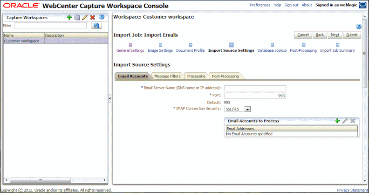Open Preferences link
Screen dimensions: 369x193
(x=260, y=5)
